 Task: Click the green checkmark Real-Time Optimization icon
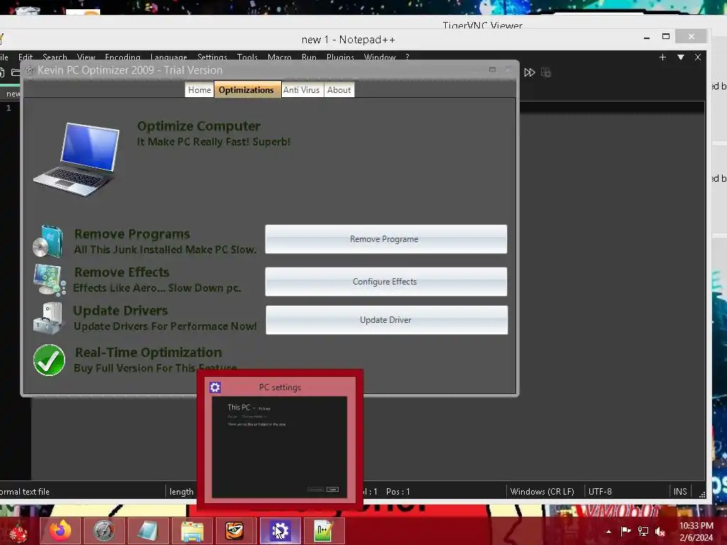pyautogui.click(x=49, y=360)
